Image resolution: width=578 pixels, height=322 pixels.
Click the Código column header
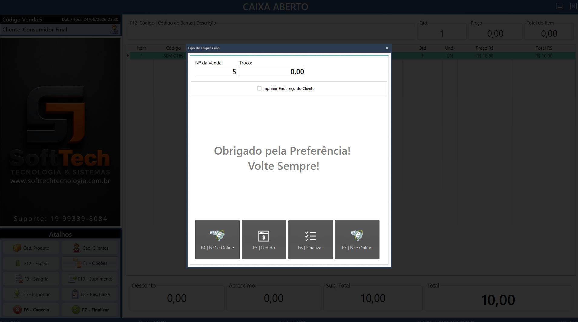click(173, 48)
